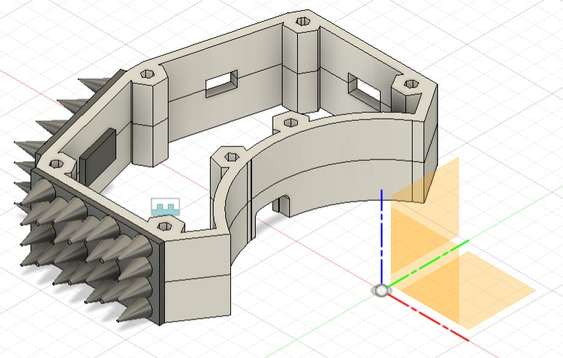The height and width of the screenshot is (358, 563).
Task: Pick the dark rectangular block on inner left wall
Action: [x=97, y=156]
